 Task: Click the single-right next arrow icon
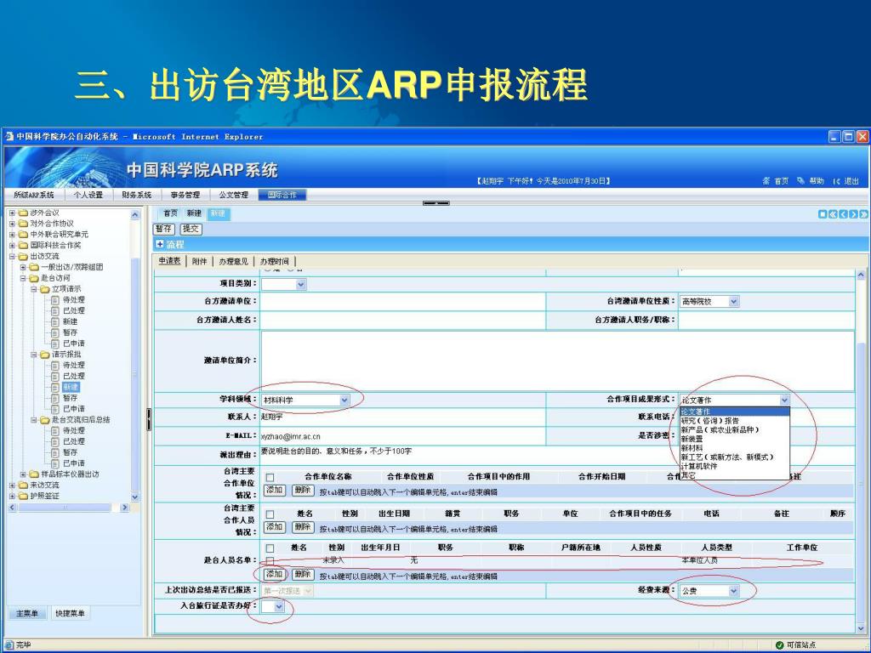tap(853, 213)
